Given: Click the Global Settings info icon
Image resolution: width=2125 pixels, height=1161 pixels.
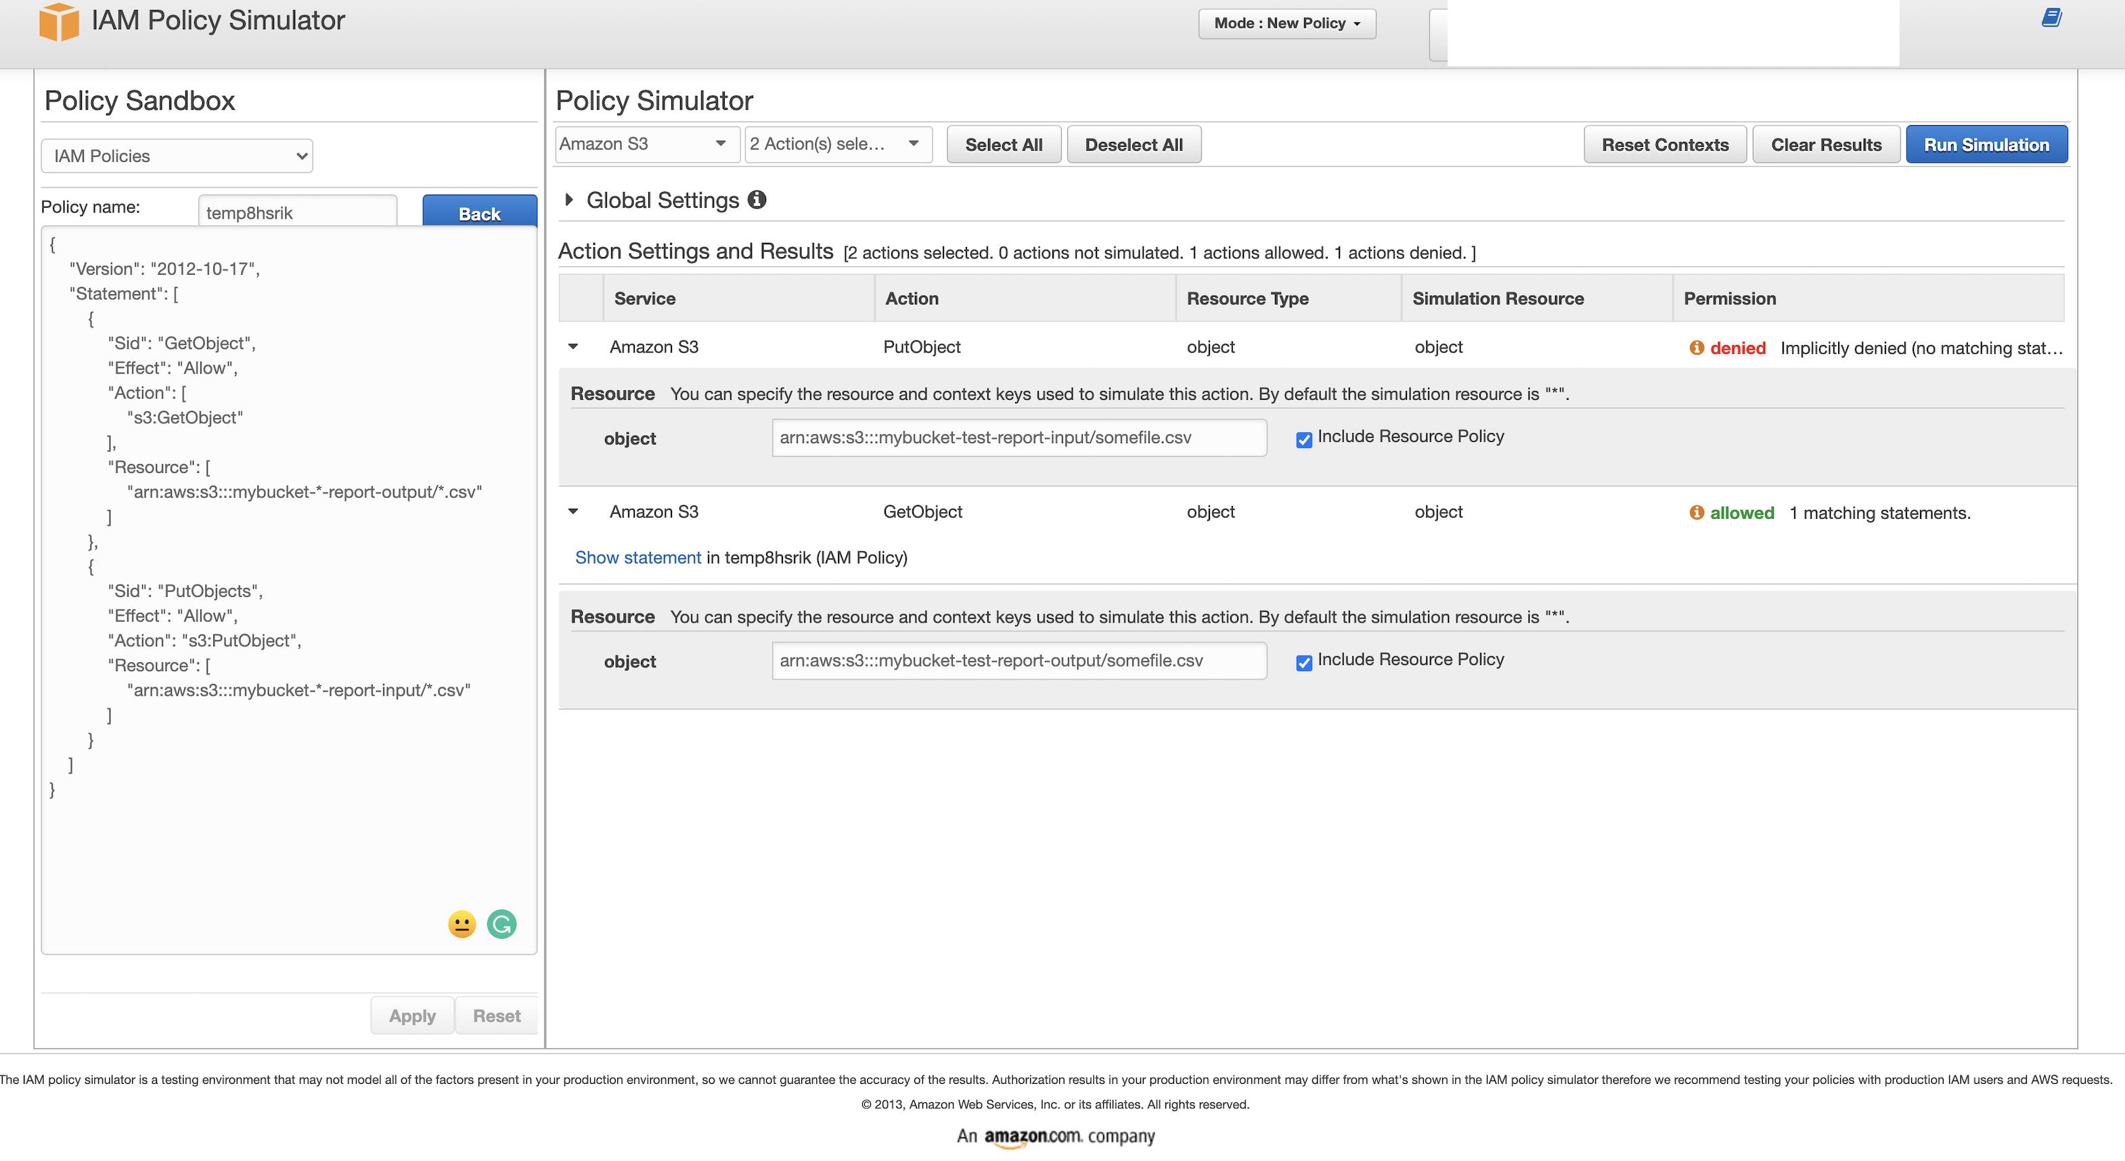Looking at the screenshot, I should [757, 200].
